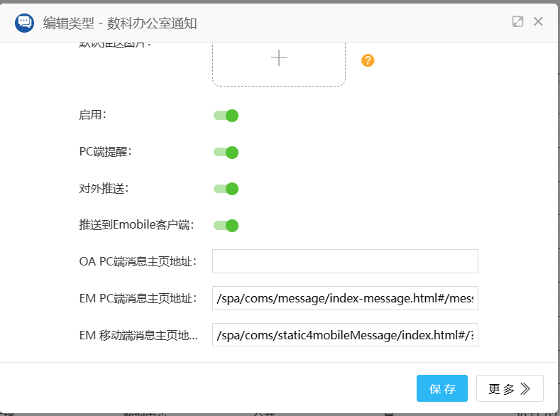
Task: Click the 对外推送 label
Action: click(x=104, y=188)
